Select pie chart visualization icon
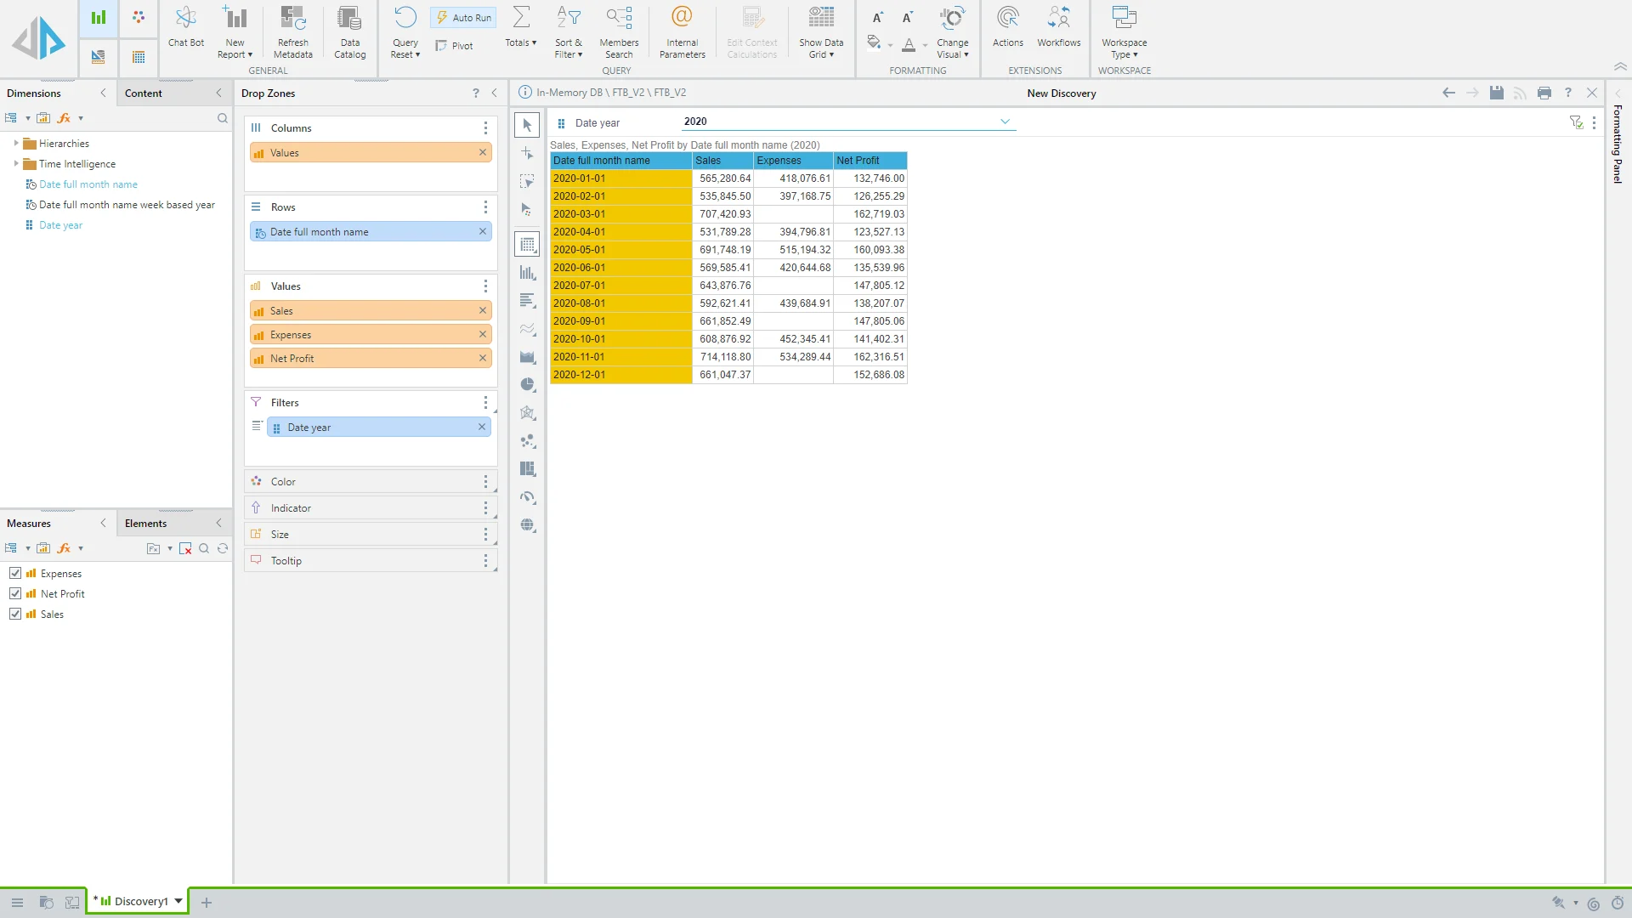Screen dimensions: 1632x918 pyautogui.click(x=528, y=385)
